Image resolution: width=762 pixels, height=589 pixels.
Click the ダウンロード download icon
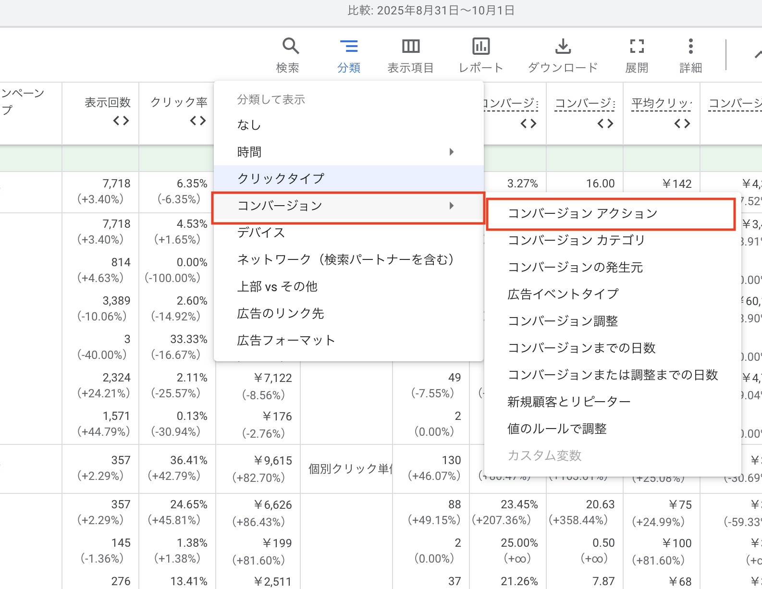563,47
